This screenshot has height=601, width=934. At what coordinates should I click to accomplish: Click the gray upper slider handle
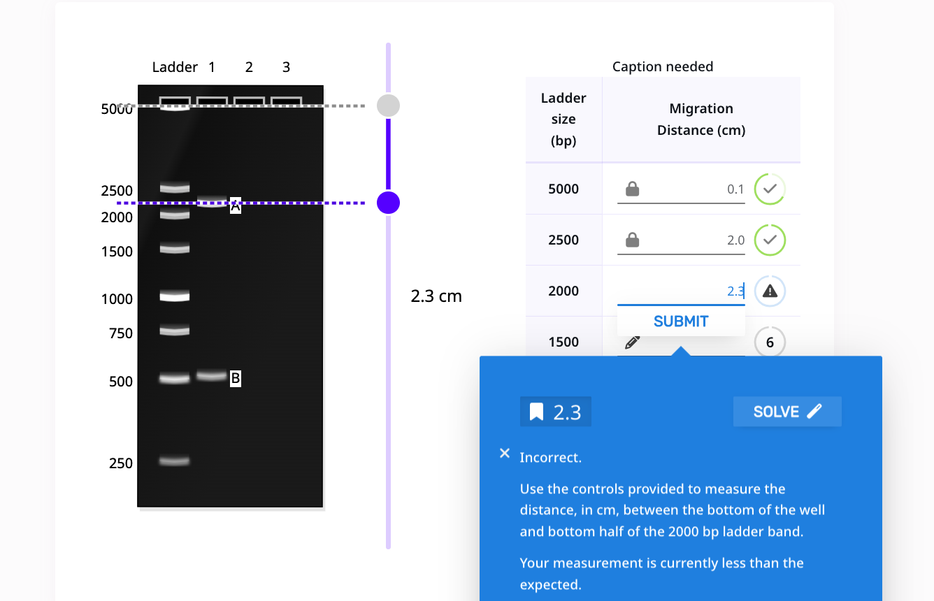pos(388,106)
